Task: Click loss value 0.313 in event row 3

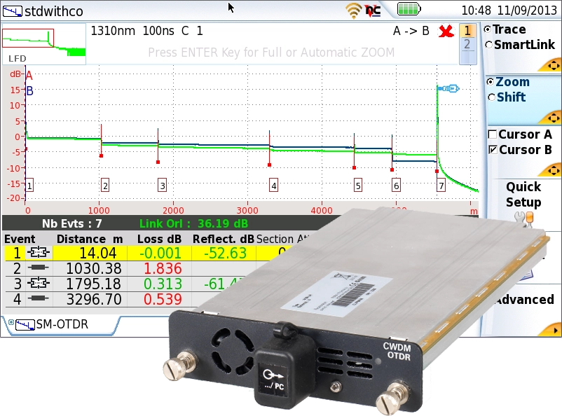Action: pos(163,284)
